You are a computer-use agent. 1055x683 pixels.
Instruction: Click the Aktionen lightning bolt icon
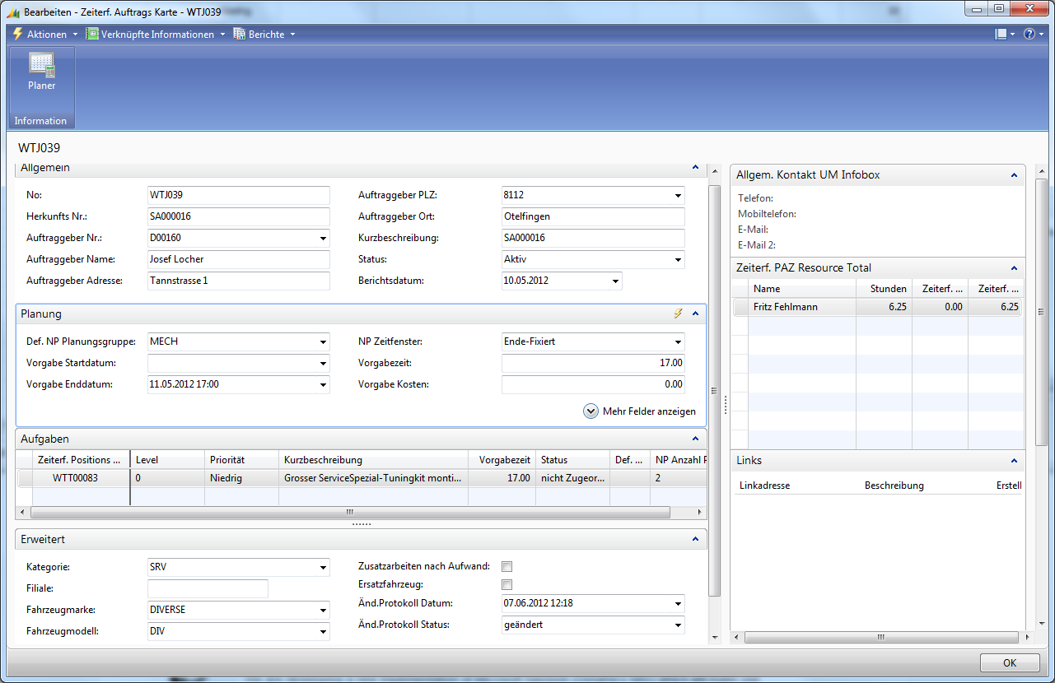(17, 34)
